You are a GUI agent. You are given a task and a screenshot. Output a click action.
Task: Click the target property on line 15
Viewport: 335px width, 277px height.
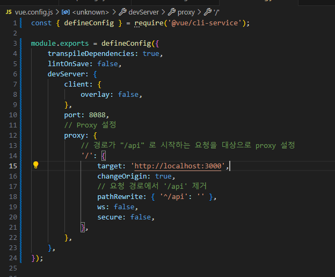click(110, 166)
